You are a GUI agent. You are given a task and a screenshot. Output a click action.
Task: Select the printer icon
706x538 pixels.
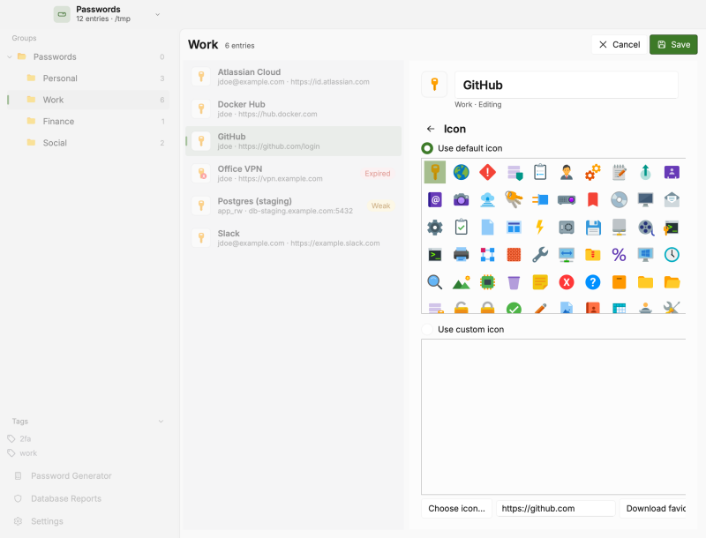pos(461,255)
